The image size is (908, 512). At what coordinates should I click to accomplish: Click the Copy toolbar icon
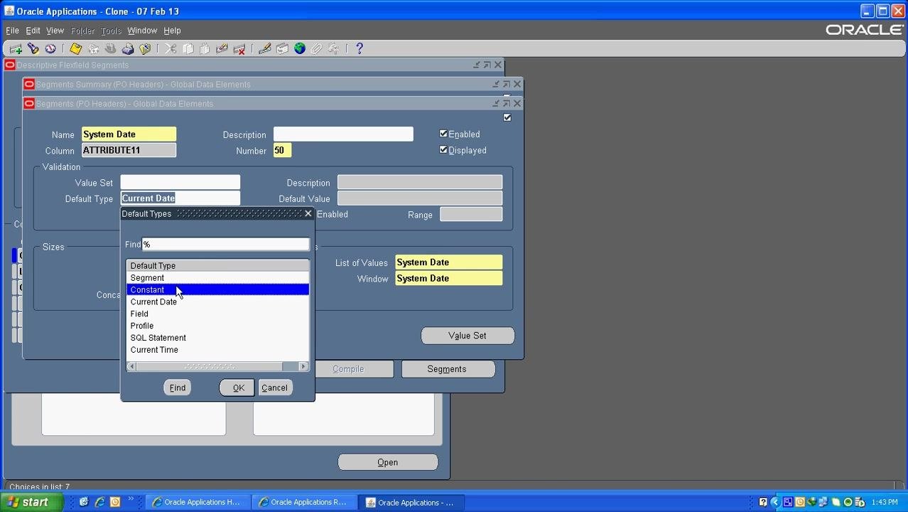188,49
